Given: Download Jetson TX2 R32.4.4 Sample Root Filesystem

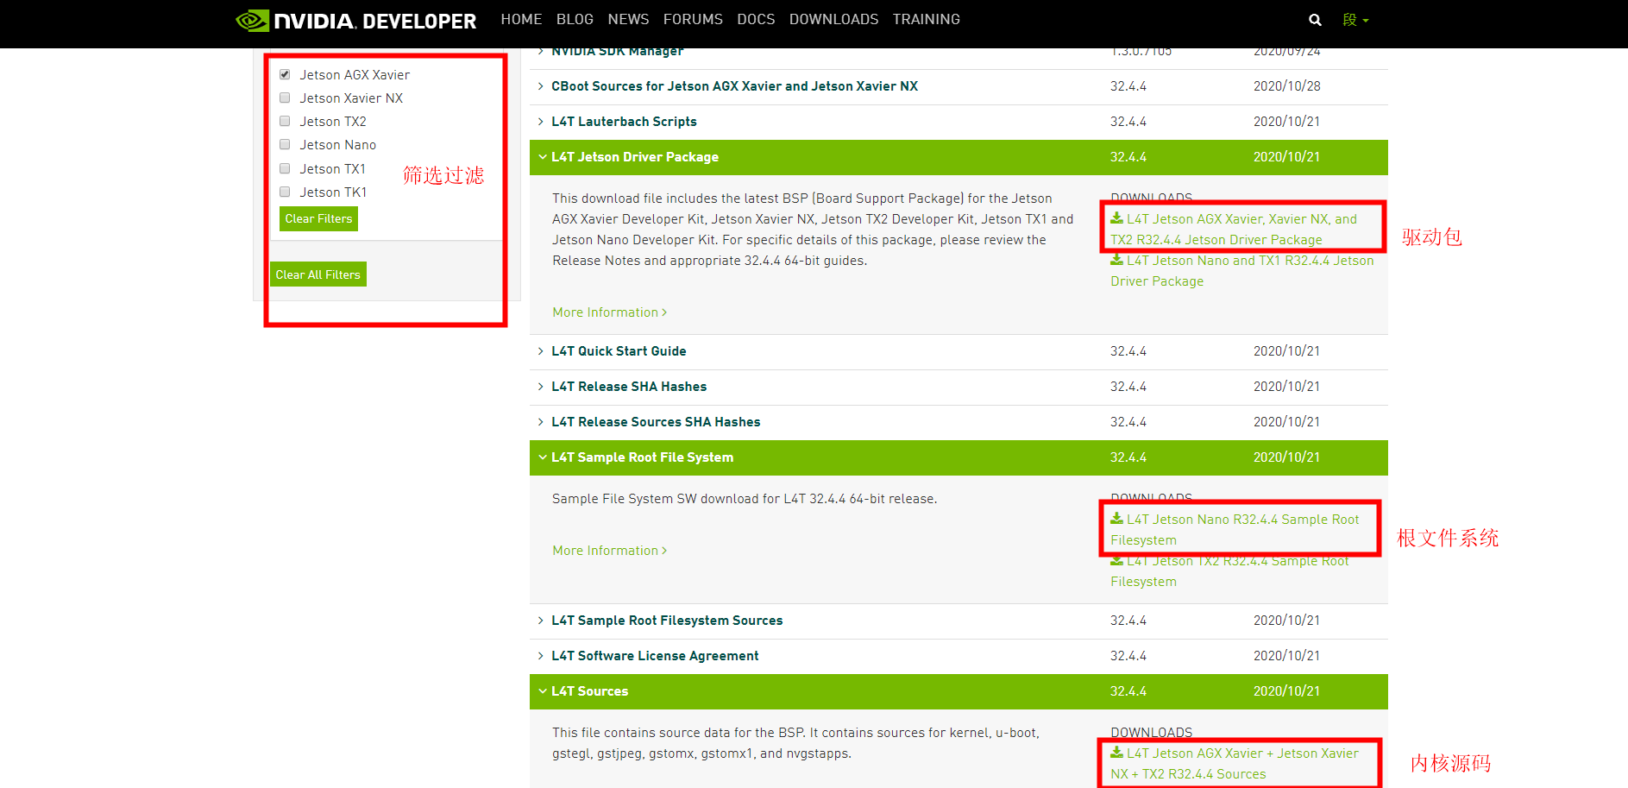Looking at the screenshot, I should (1229, 571).
